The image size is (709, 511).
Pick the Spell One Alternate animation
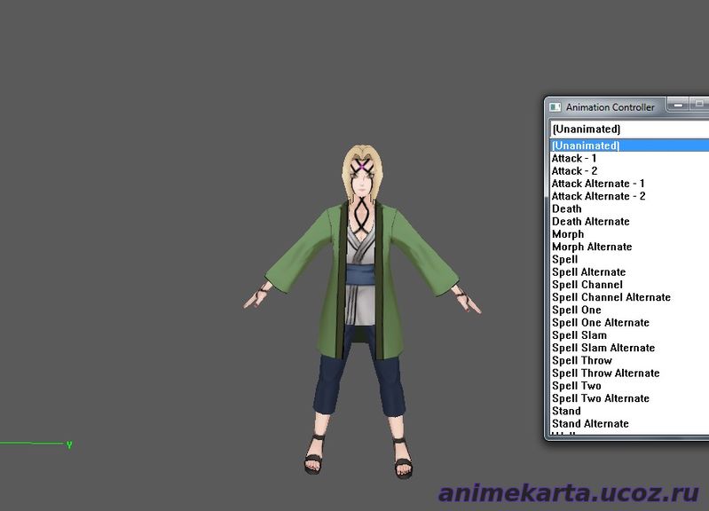coord(629,323)
